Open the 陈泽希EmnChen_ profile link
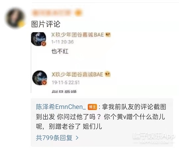This screenshot has height=148, width=179. [x=61, y=107]
